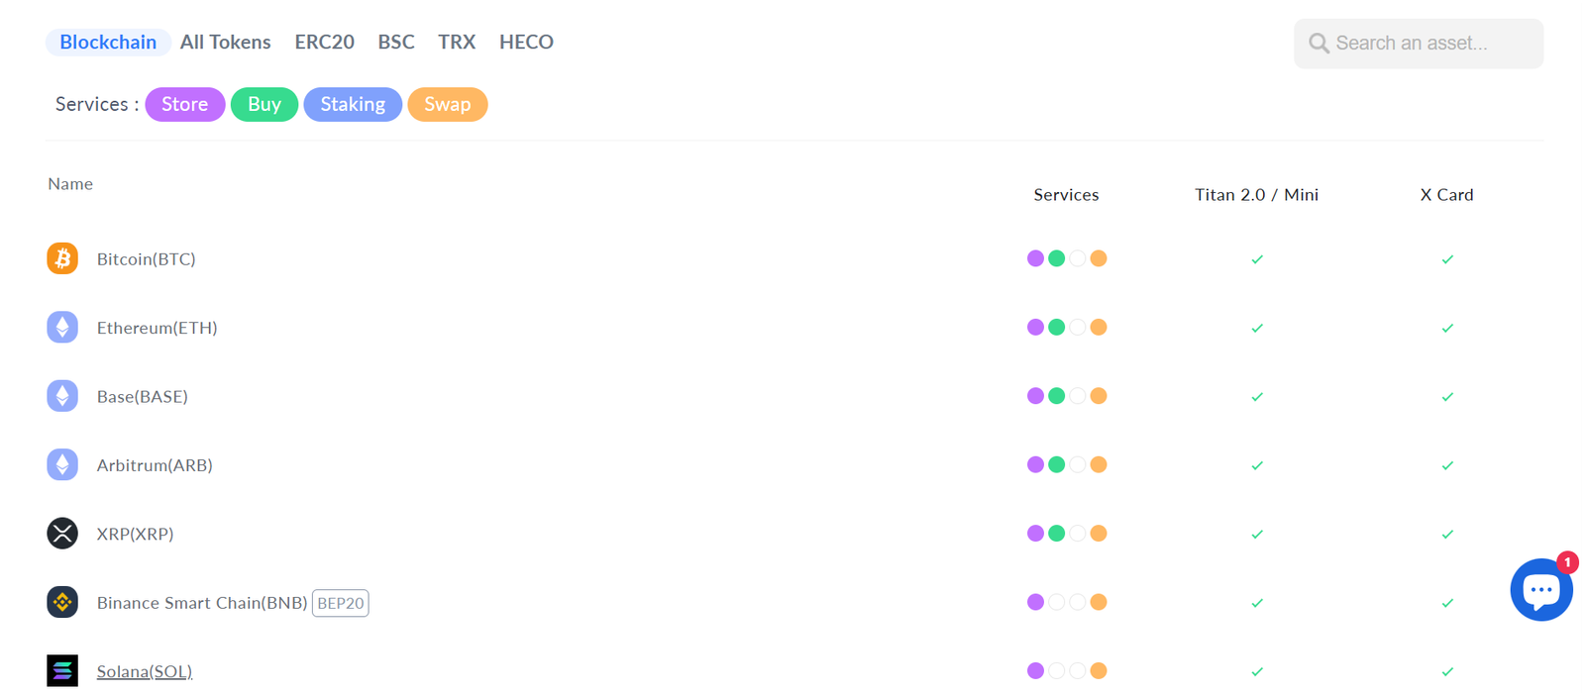Screen dimensions: 1585x696
Task: Click the XRP logo icon
Action: (x=62, y=533)
